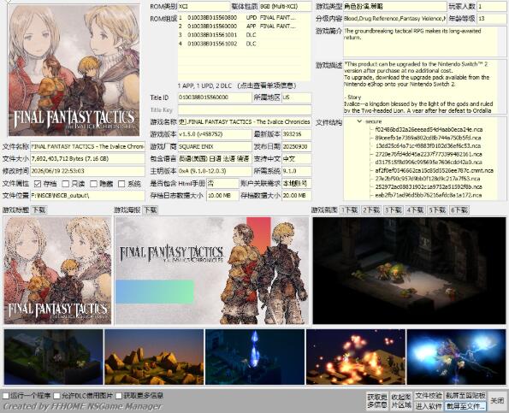The image size is (509, 413).
Task: Click the 4下载 screenshot download button
Action: pyautogui.click(x=416, y=209)
